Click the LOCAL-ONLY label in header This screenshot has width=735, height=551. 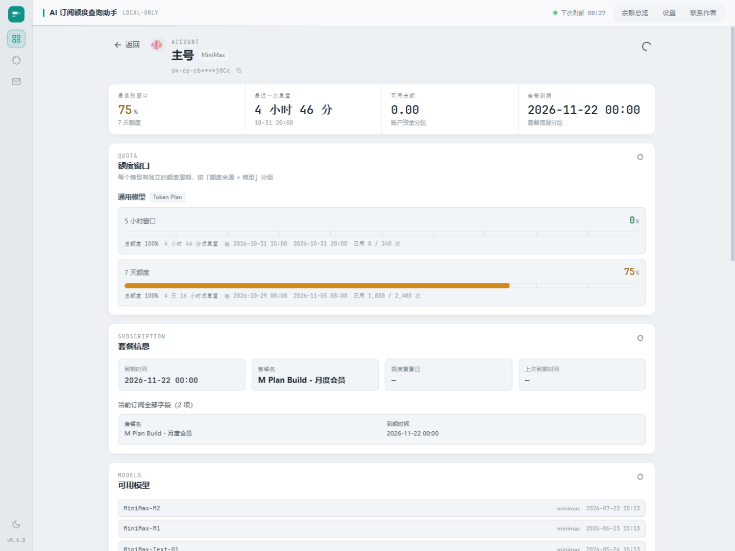click(x=140, y=13)
